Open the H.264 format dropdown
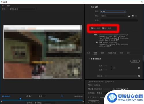144x104 pixels. pyautogui.click(x=113, y=11)
